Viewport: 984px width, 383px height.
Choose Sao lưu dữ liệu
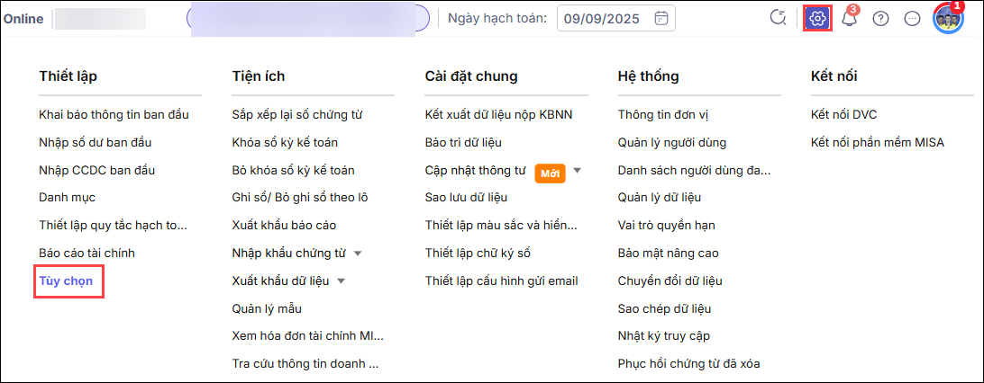tap(466, 198)
